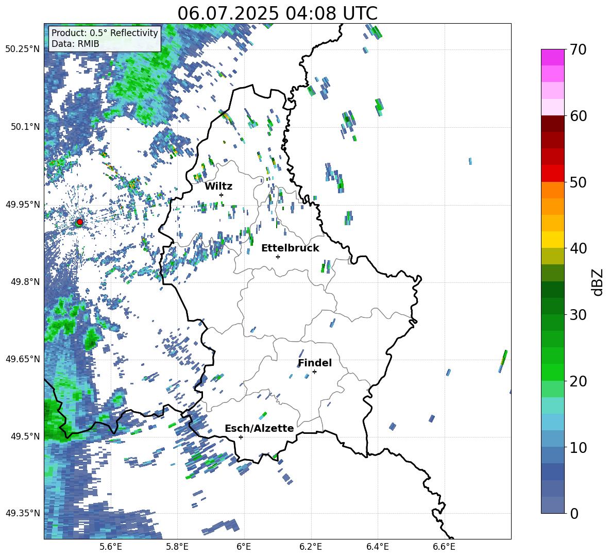Click the 40 tick on colorbar
This screenshot has width=610, height=557.
tap(578, 248)
